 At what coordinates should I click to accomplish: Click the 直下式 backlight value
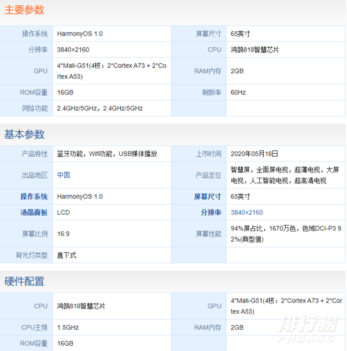tap(67, 255)
